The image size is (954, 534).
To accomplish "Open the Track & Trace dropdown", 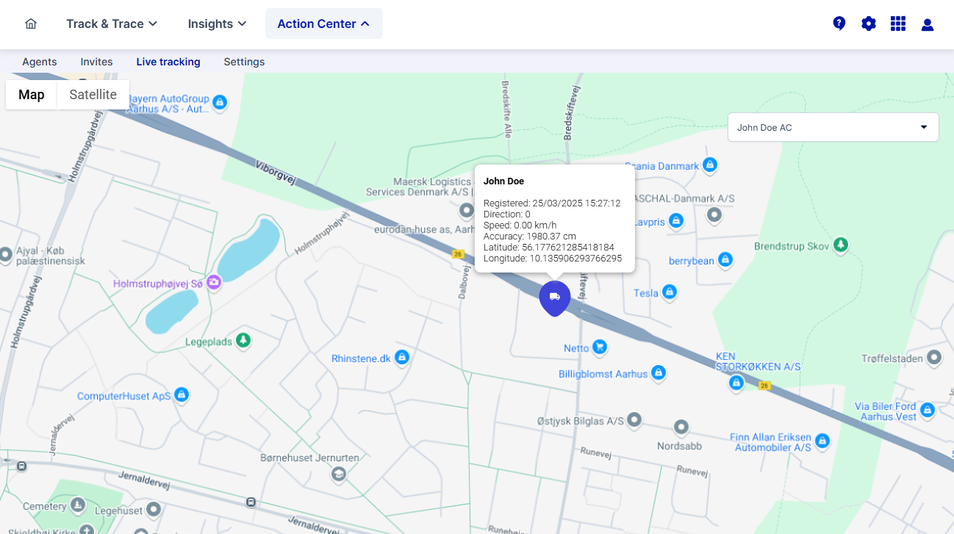I will click(111, 23).
